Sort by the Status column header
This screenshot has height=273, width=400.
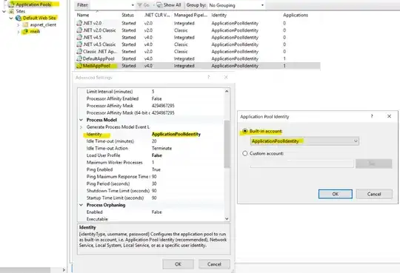[x=127, y=15]
